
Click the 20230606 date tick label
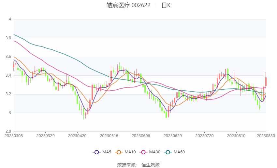[140, 136]
